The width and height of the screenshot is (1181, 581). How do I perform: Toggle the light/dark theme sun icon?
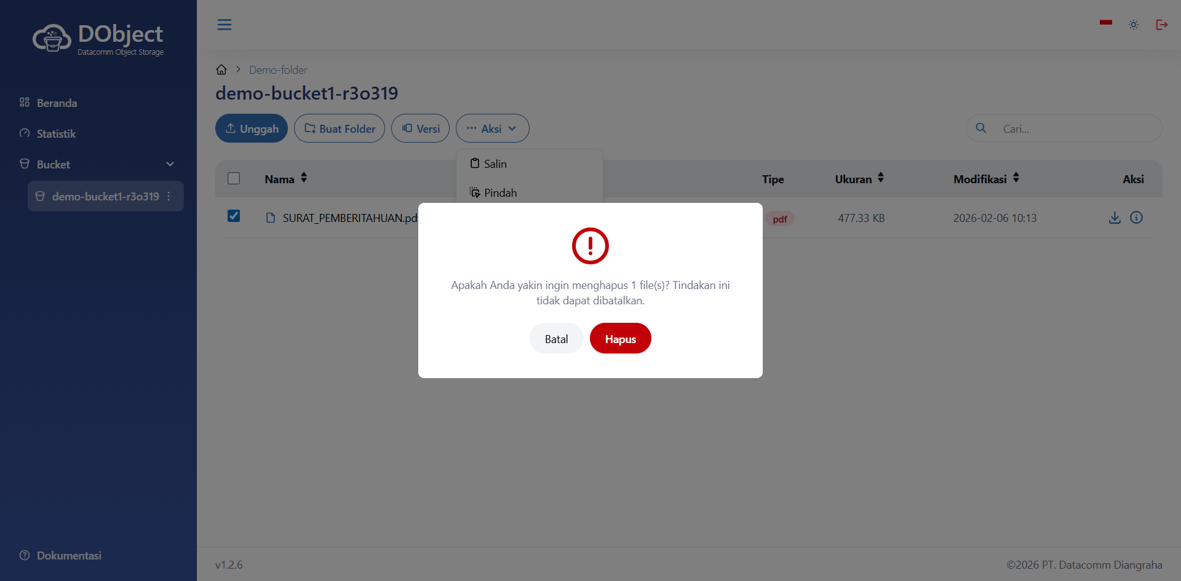point(1134,25)
